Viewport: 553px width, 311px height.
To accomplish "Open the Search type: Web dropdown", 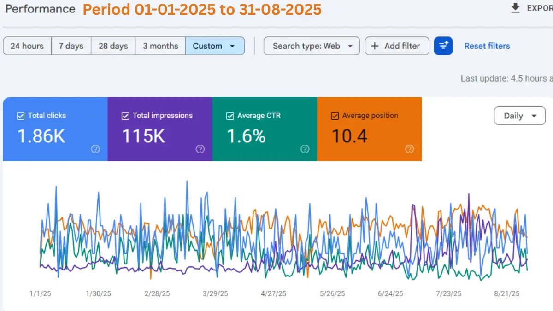I will click(312, 46).
